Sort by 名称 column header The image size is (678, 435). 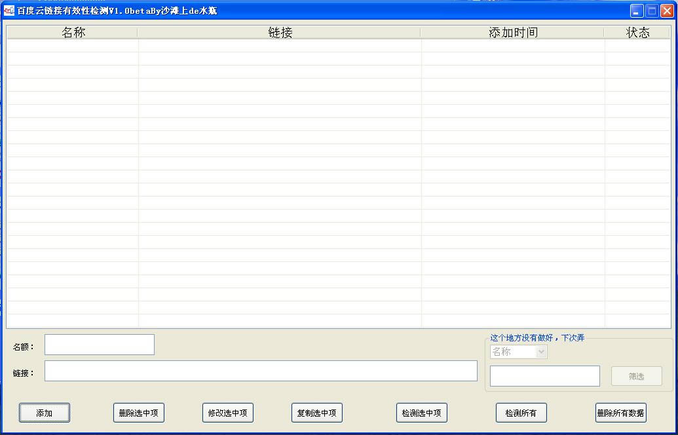tap(73, 33)
